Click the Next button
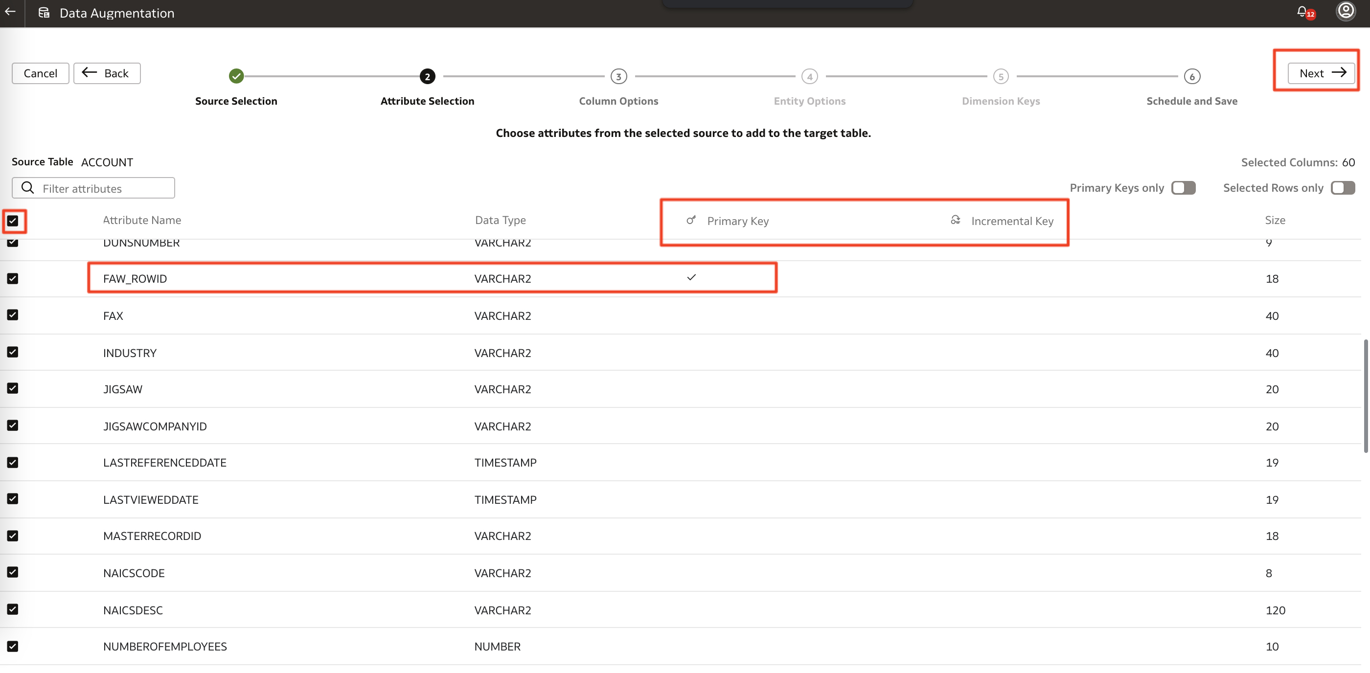The image size is (1370, 673). pos(1321,73)
